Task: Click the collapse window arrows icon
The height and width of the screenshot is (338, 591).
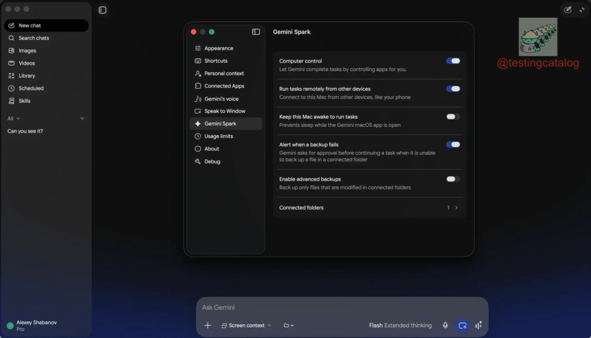Action: [582, 10]
